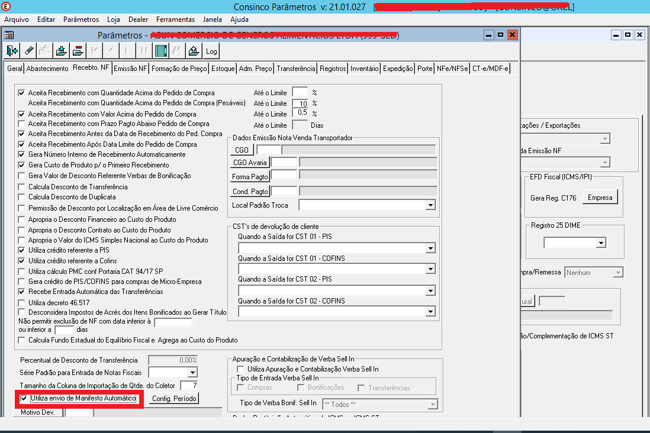
Task: Toggle Utiliza envio de Manifesto Automático checkbox
Action: 24,399
